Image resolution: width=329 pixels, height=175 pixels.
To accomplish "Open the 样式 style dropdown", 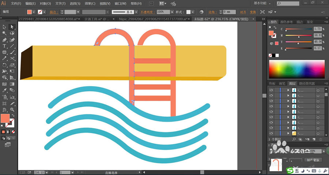I will pos(193,12).
